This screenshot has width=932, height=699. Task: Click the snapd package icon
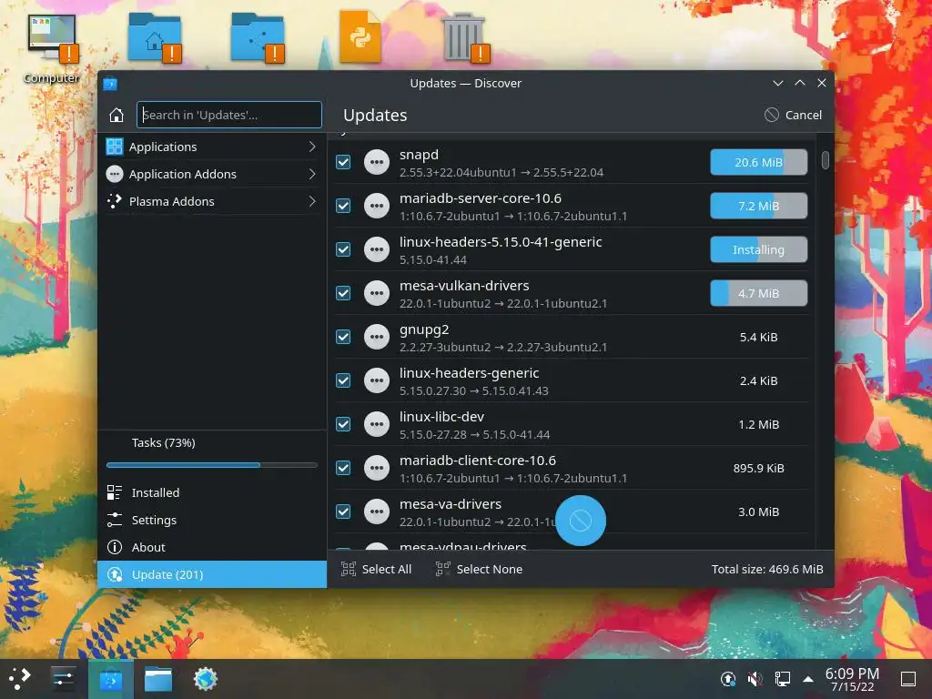pyautogui.click(x=377, y=162)
